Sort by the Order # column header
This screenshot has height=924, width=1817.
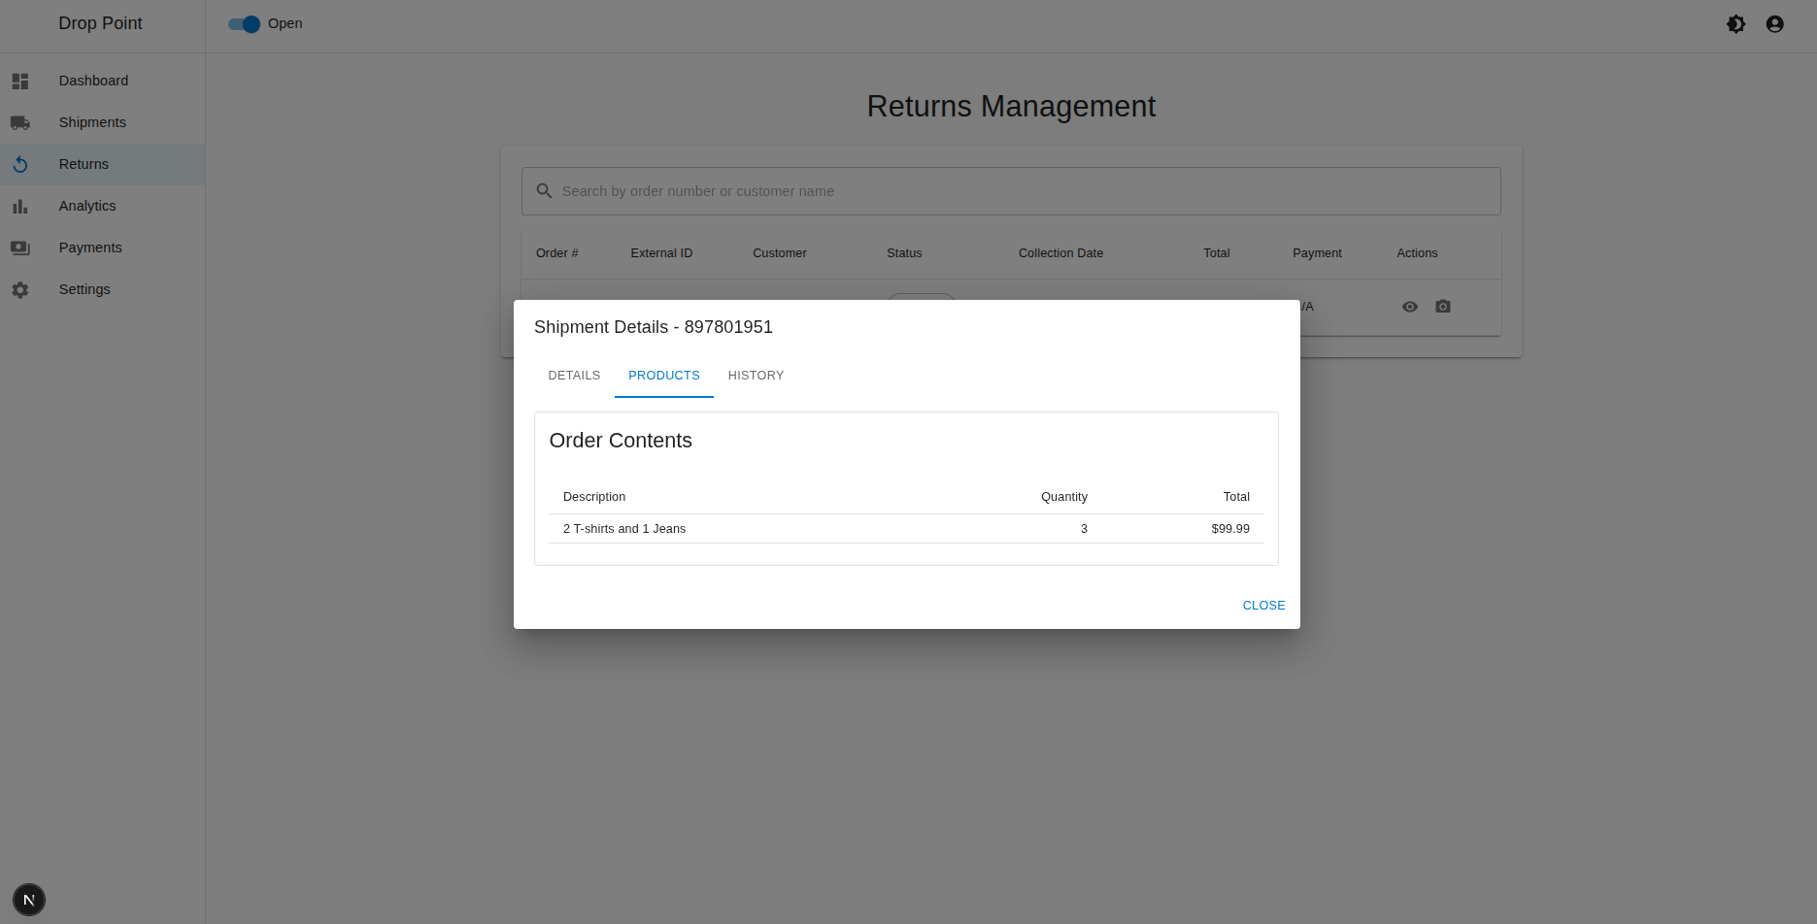point(556,252)
